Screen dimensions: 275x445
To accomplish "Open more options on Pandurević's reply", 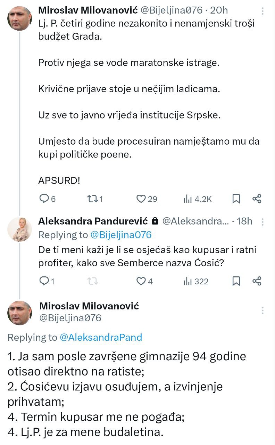I will pos(263,222).
